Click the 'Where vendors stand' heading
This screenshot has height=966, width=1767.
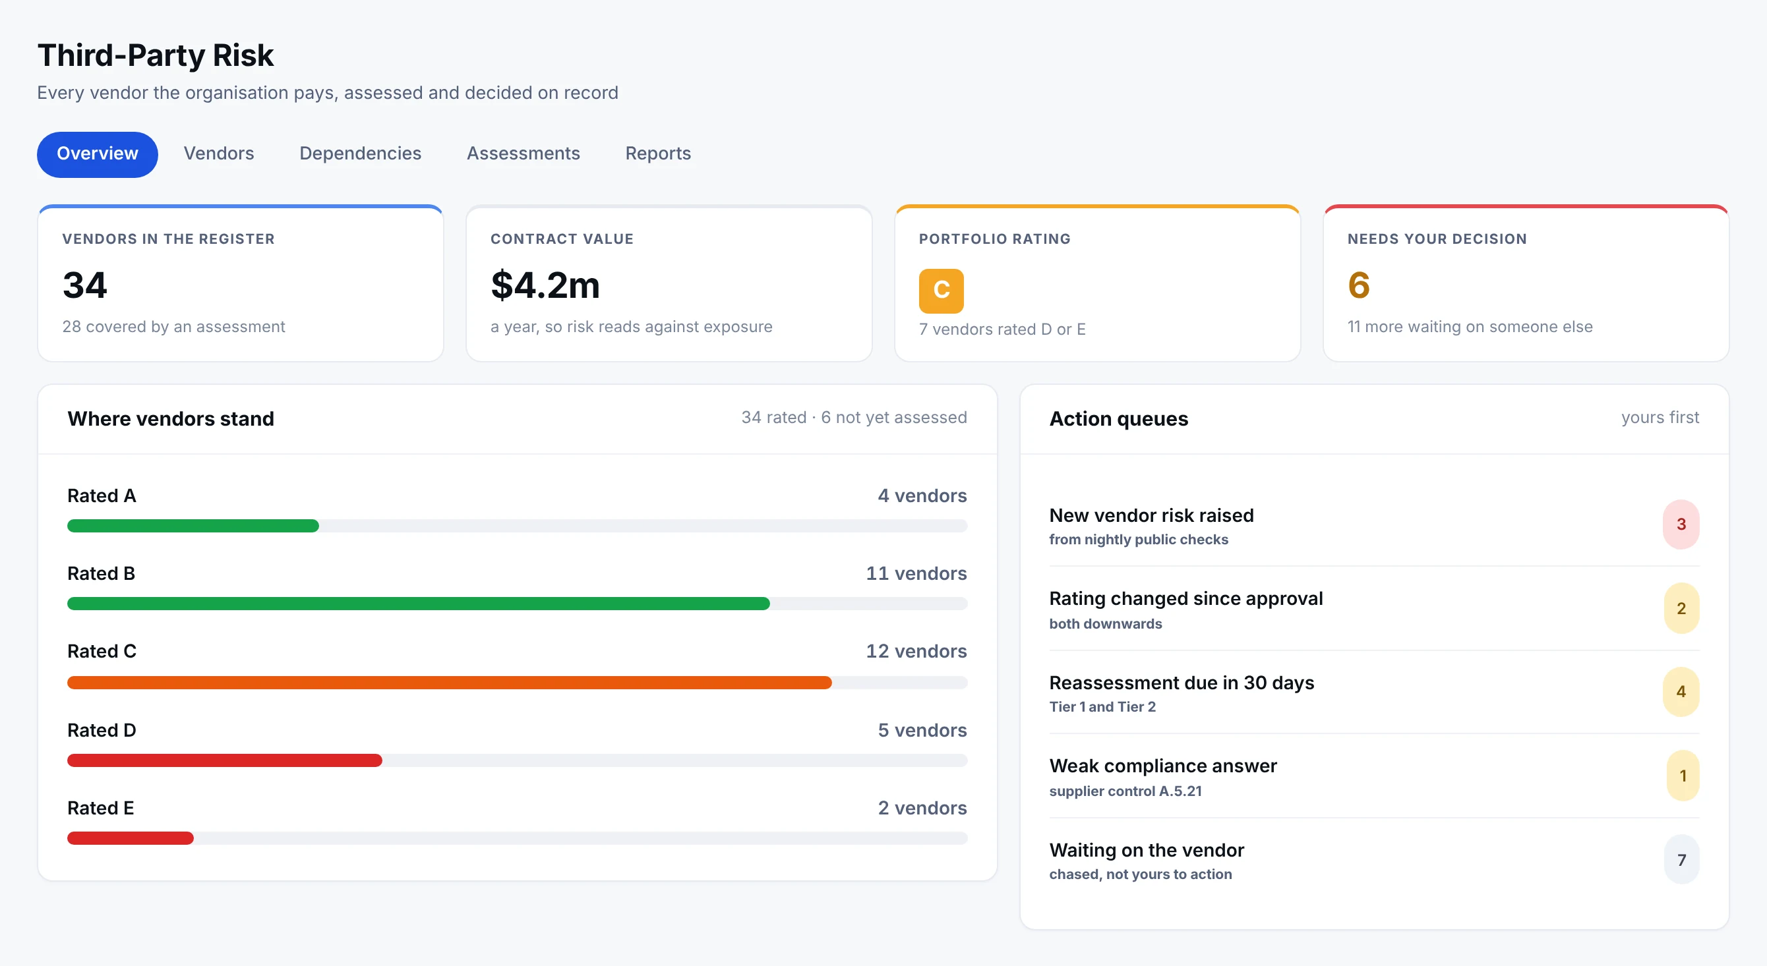click(171, 419)
